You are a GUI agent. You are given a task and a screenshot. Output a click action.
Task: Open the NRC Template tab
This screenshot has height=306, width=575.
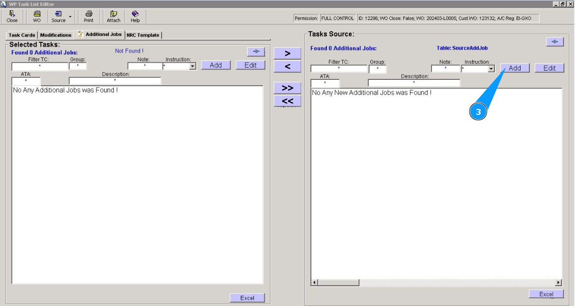[143, 35]
